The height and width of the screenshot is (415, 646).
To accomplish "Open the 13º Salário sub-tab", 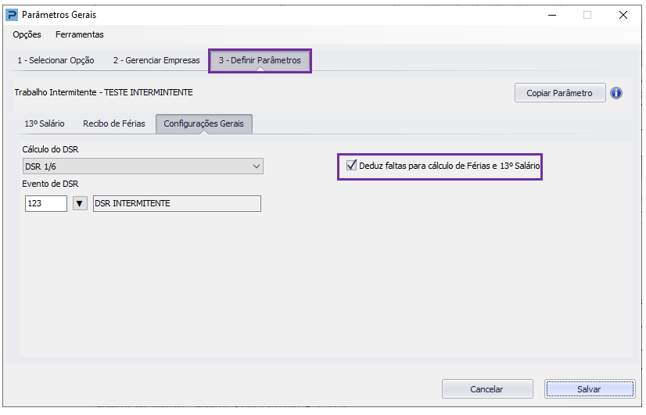I will click(x=45, y=123).
